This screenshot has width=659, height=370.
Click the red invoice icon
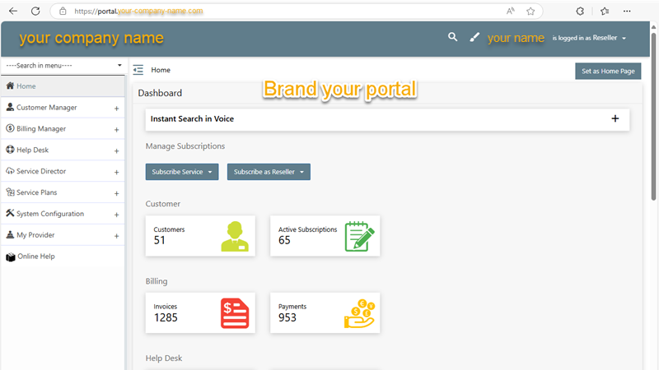[x=235, y=313]
